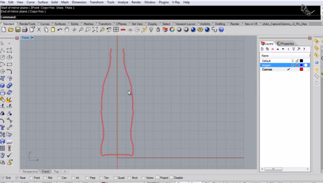Viewport: 323px width, 183px height.
Task: Paste from clipboard icon in Standard toolbar
Action: (53, 30)
